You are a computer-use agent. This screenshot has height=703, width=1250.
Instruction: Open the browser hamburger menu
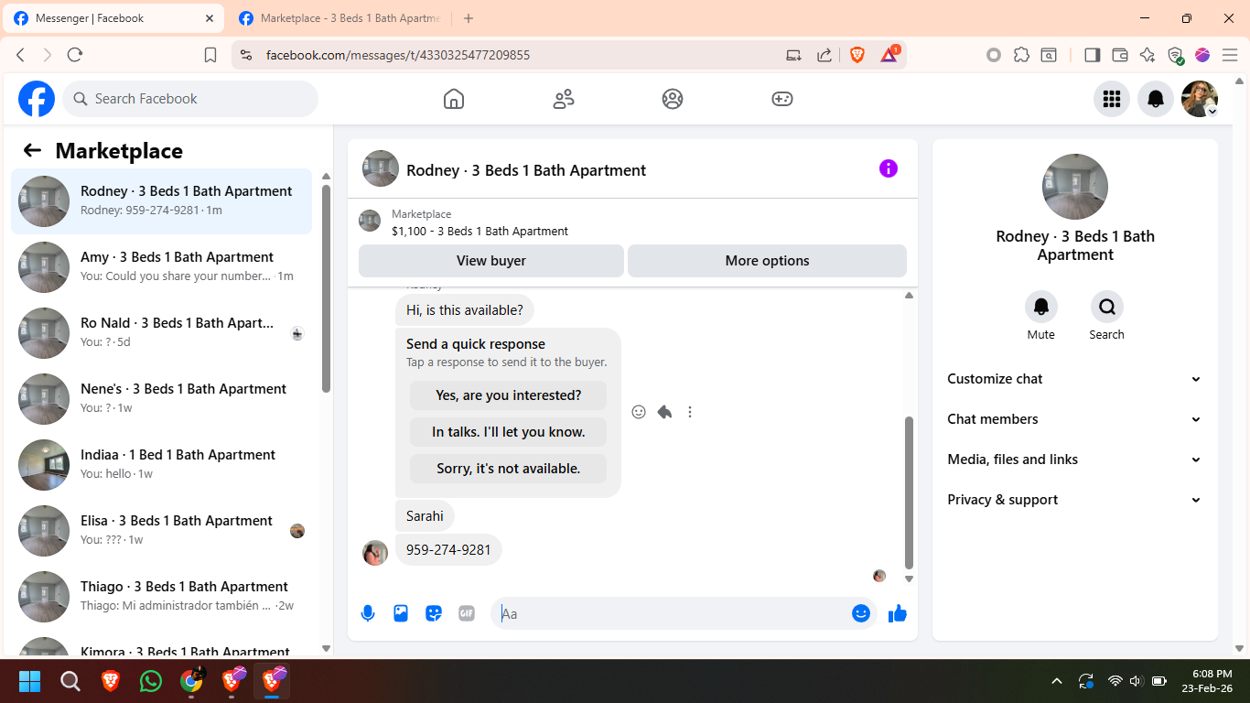click(x=1230, y=55)
